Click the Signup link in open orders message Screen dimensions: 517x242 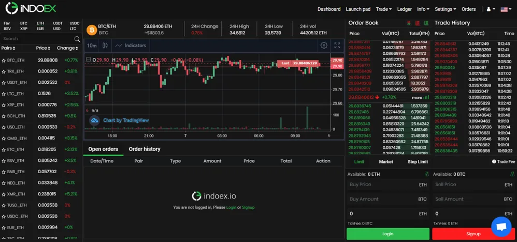click(x=248, y=207)
